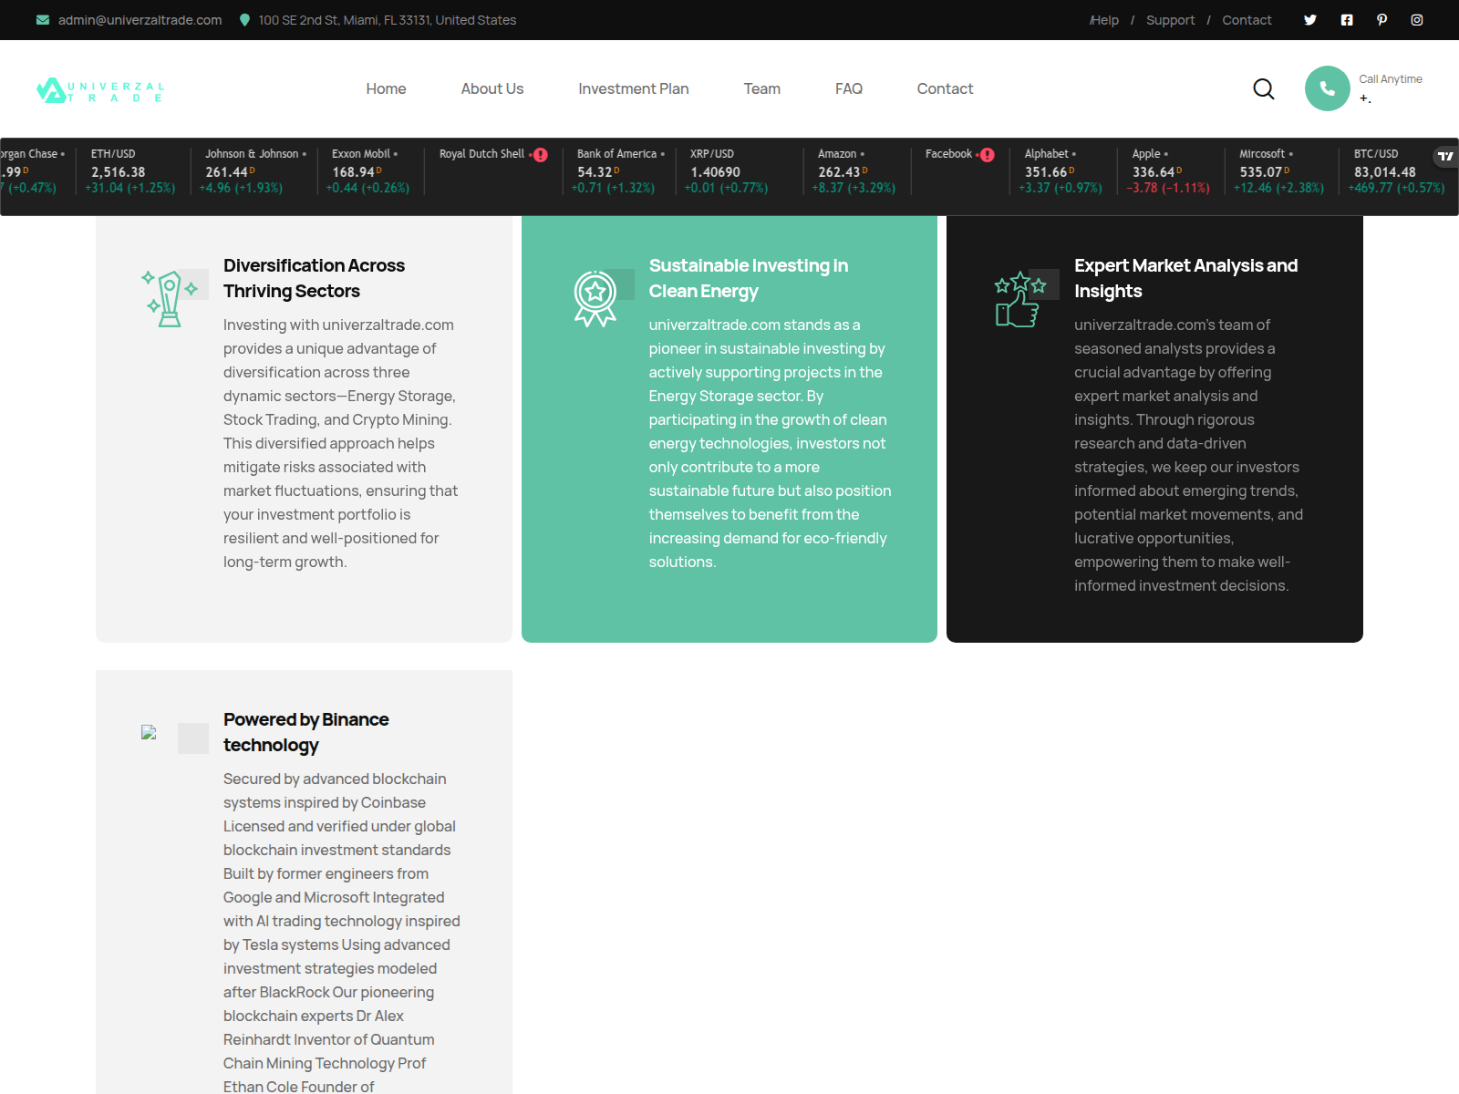This screenshot has height=1094, width=1459.
Task: Open the Instagram social icon
Action: point(1417,20)
